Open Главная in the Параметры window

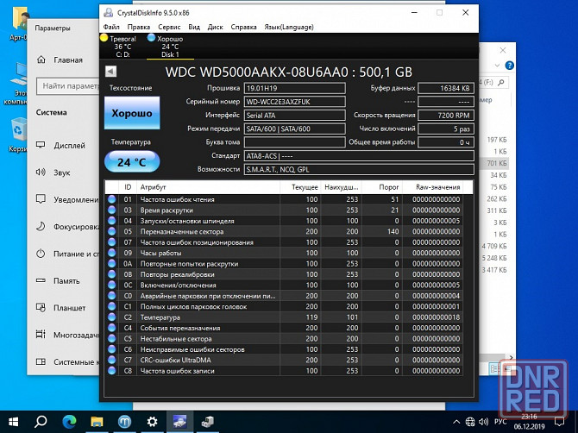click(x=63, y=60)
